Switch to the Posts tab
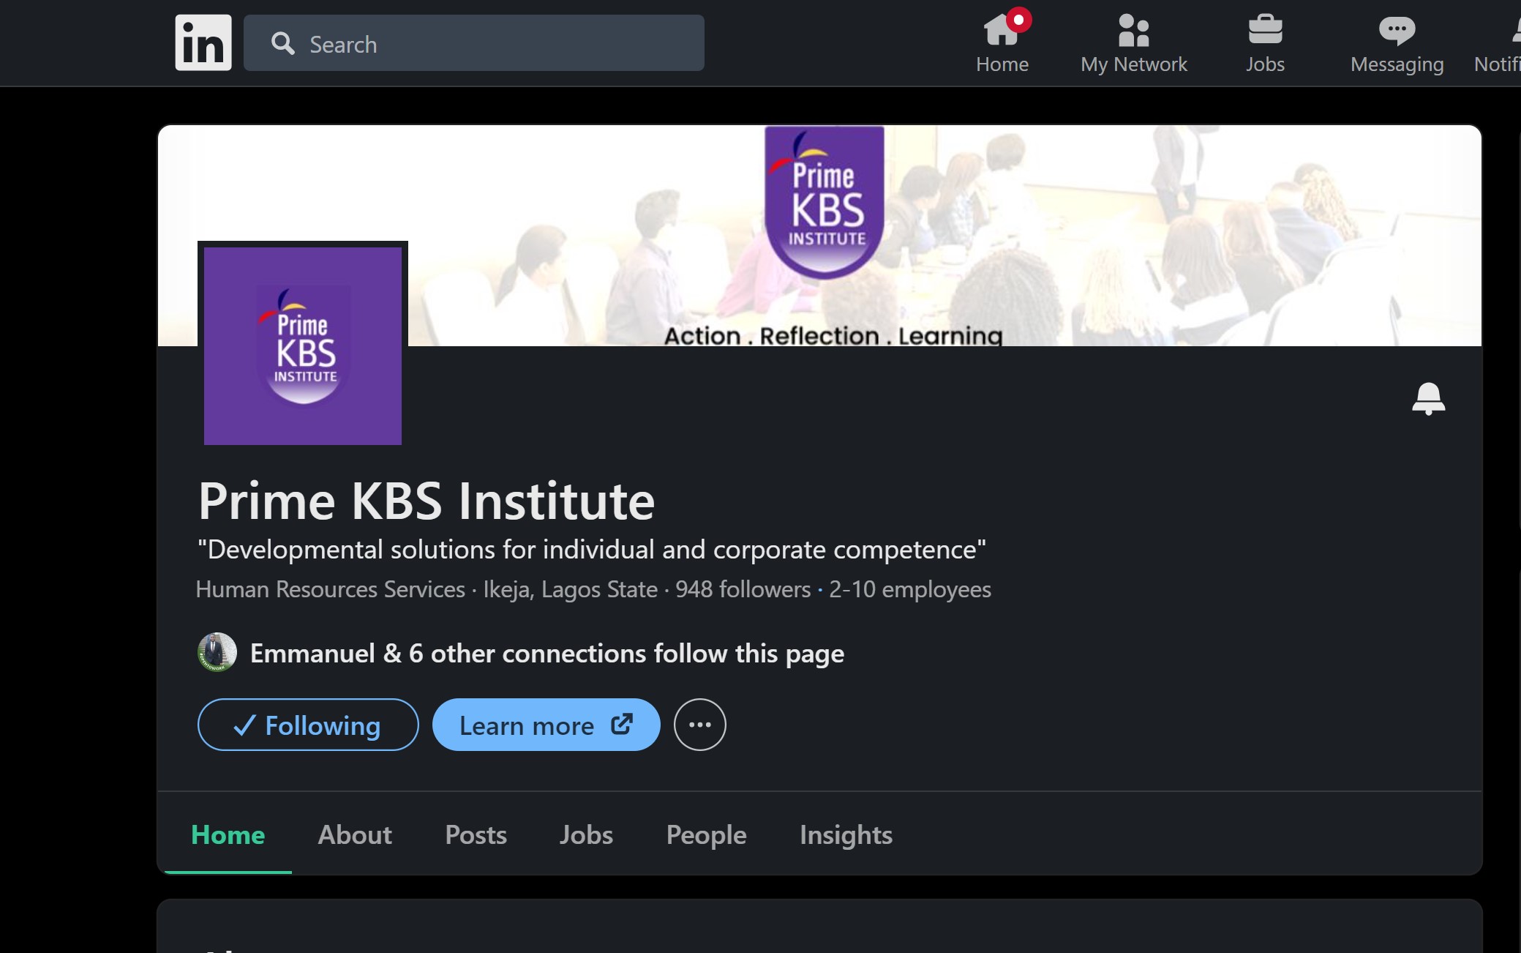Image resolution: width=1521 pixels, height=953 pixels. [x=476, y=834]
